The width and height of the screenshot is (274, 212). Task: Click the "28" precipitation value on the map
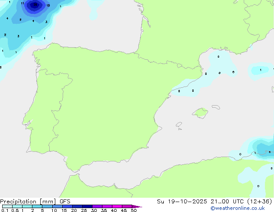click(35, 5)
